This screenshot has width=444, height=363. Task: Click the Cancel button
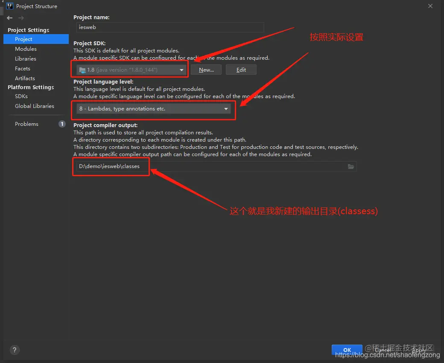point(383,350)
